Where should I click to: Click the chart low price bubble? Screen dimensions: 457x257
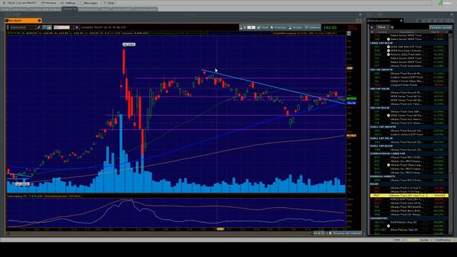coord(22,184)
